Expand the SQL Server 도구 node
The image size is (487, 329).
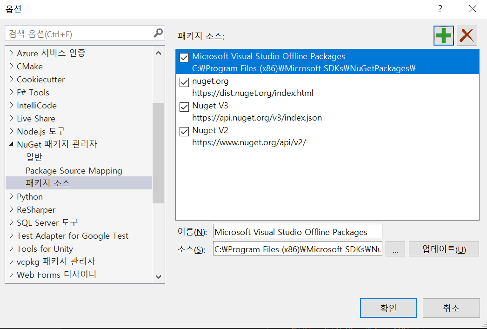click(11, 223)
